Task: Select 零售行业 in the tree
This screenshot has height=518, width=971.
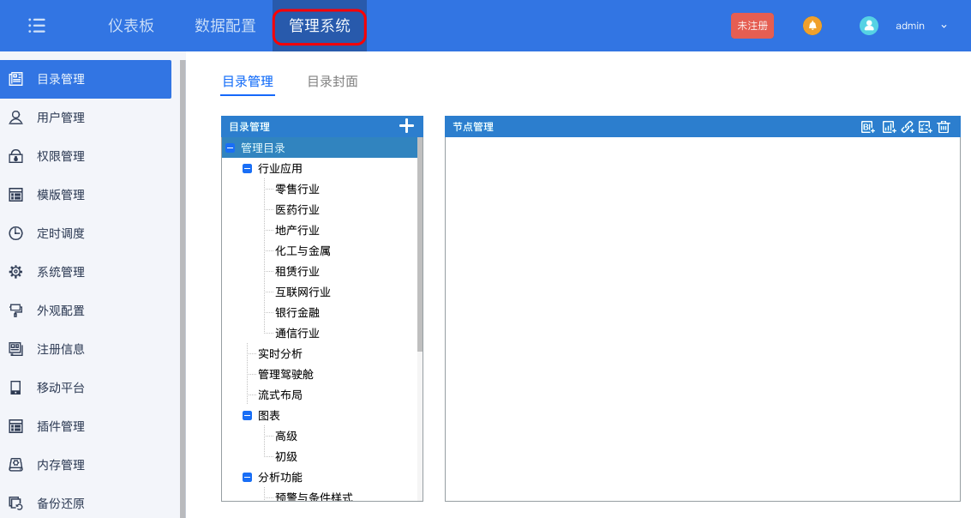Action: (x=297, y=189)
